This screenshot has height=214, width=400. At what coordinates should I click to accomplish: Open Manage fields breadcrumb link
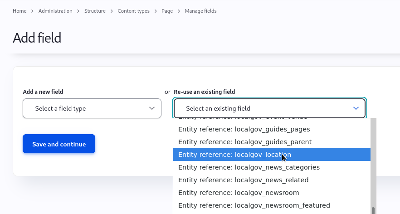click(x=201, y=11)
